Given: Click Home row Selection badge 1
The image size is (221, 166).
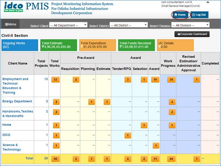Looking at the screenshot, I should 144,125.
